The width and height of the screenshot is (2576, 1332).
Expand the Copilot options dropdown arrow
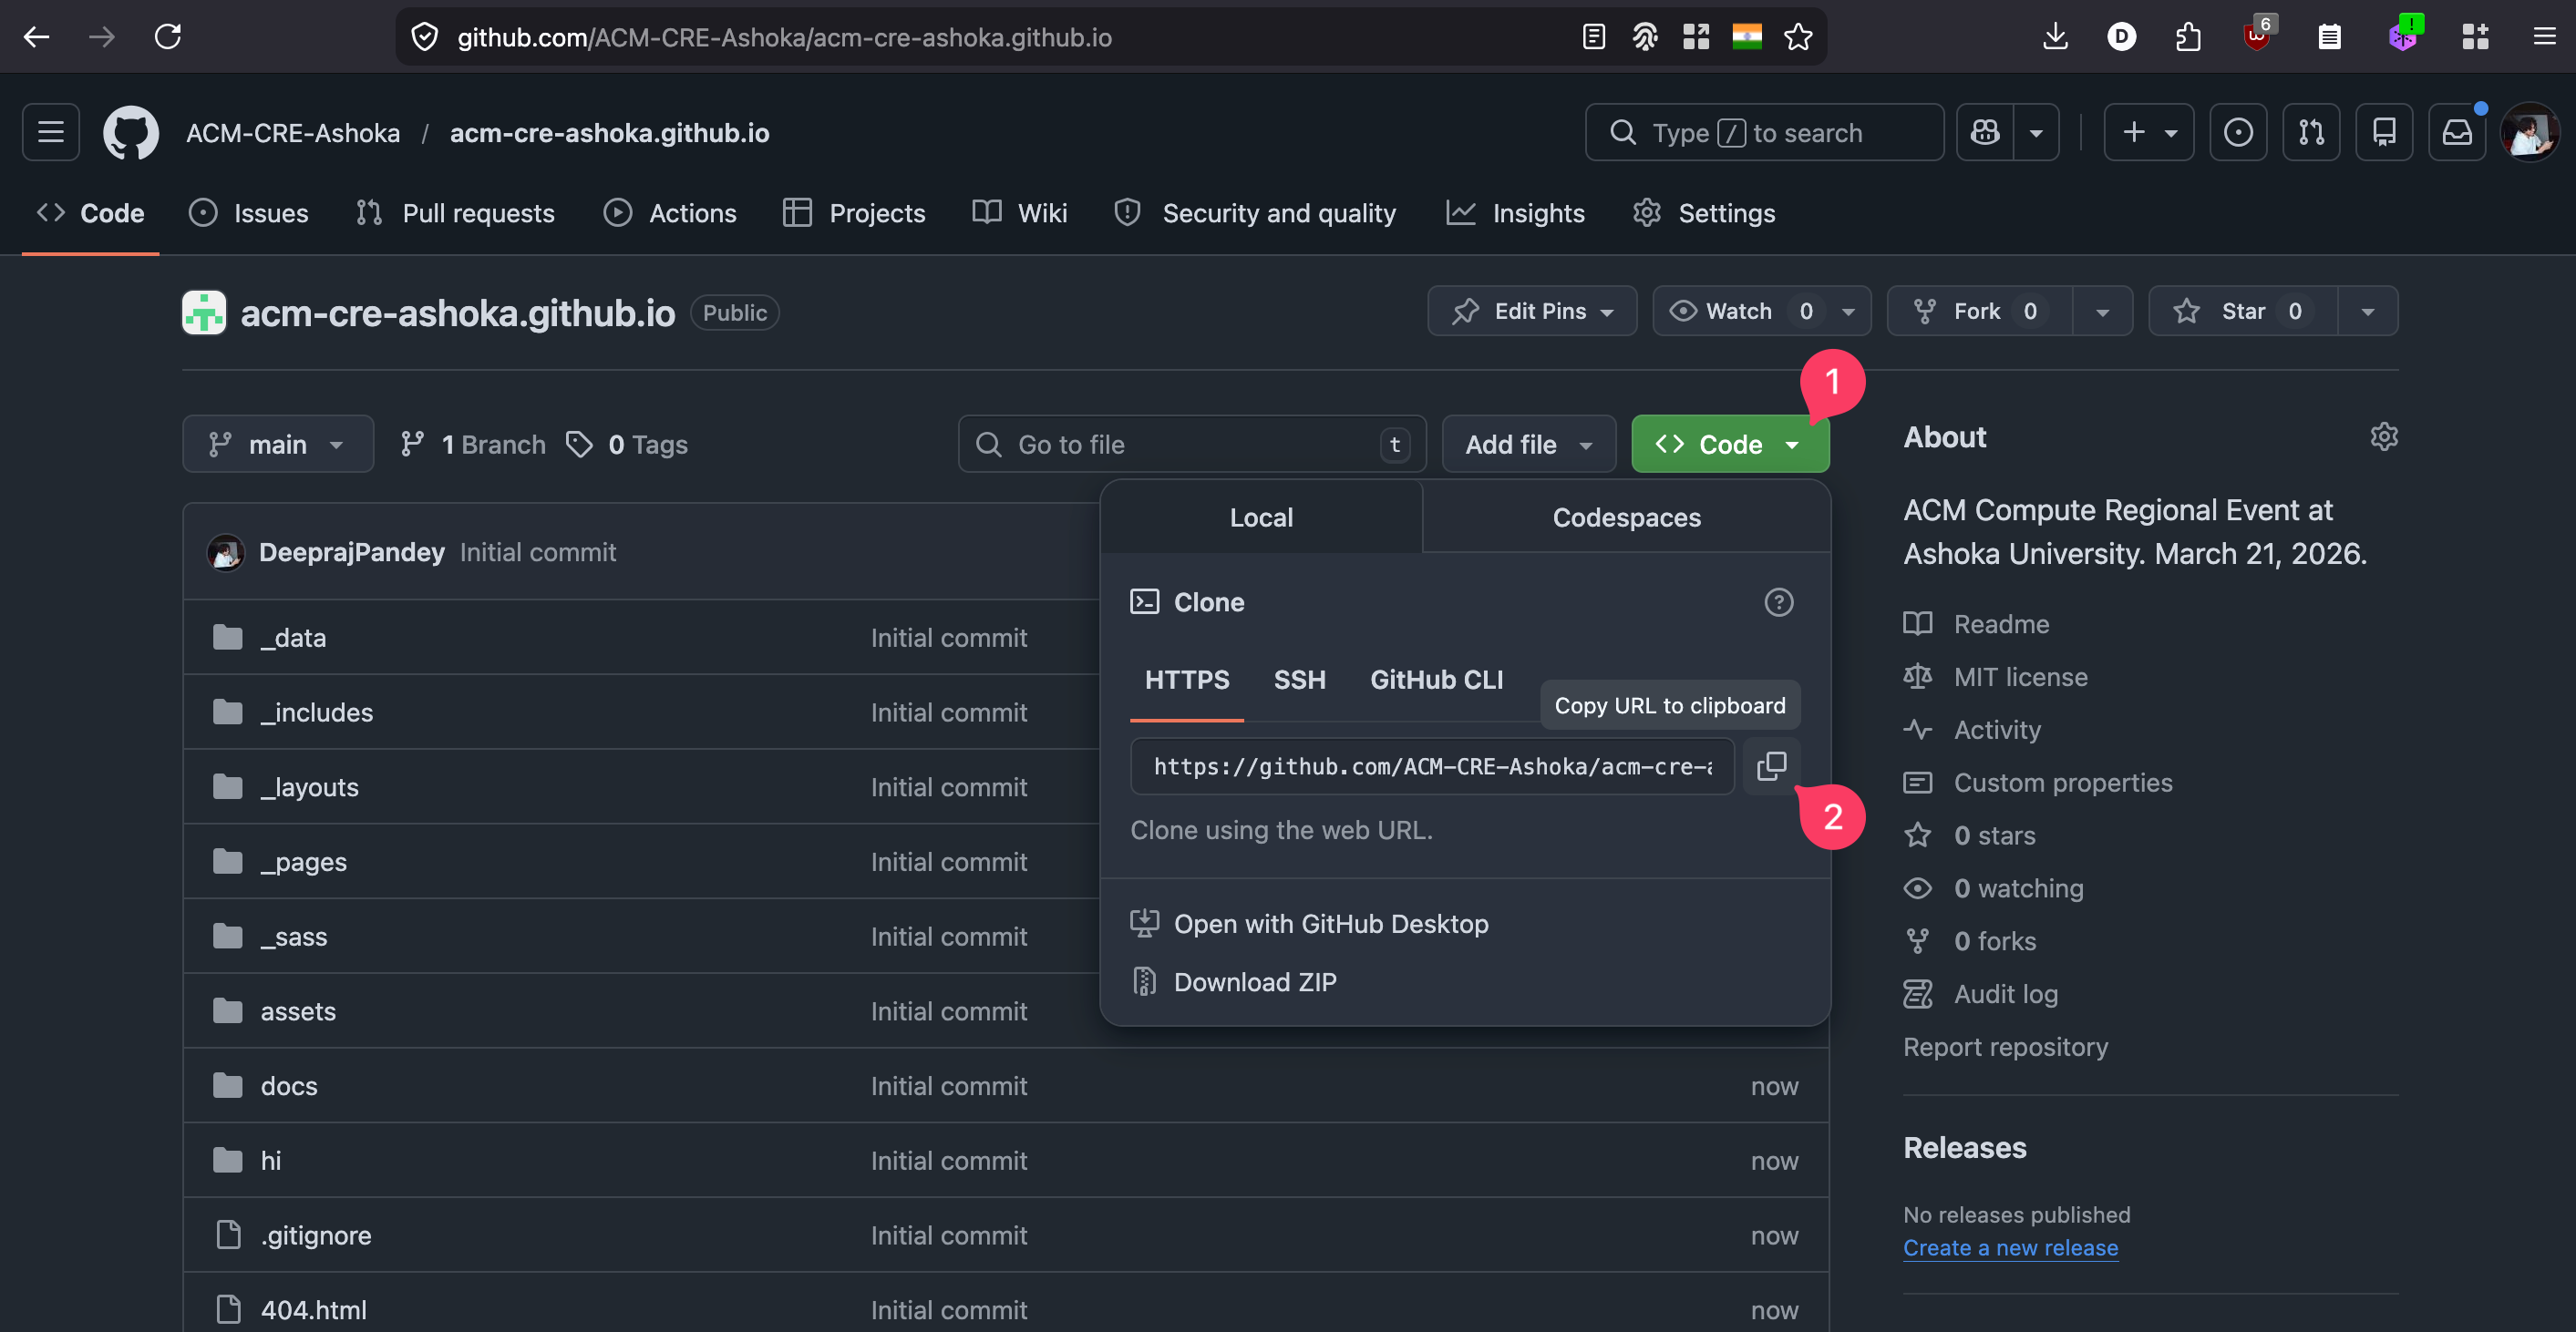tap(2036, 132)
